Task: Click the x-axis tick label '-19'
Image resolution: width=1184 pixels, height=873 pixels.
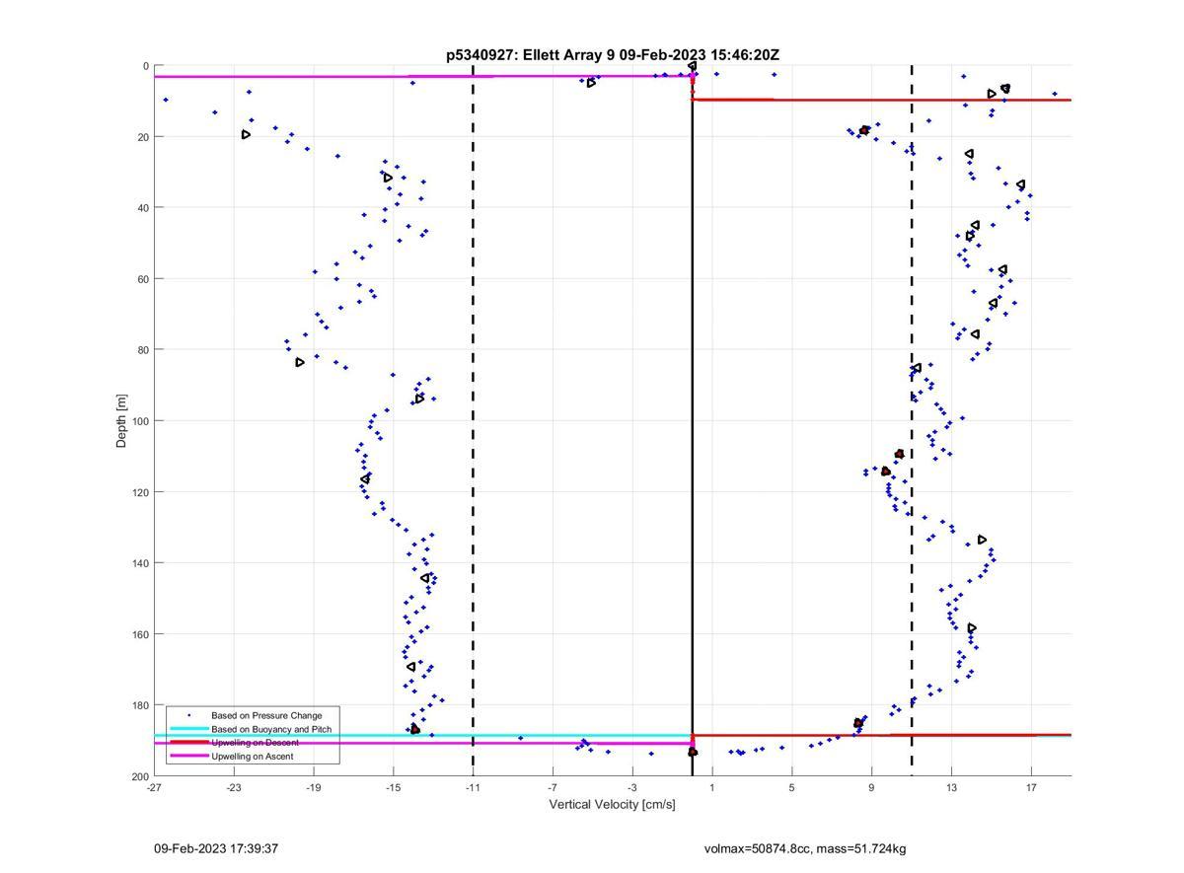Action: [x=314, y=788]
